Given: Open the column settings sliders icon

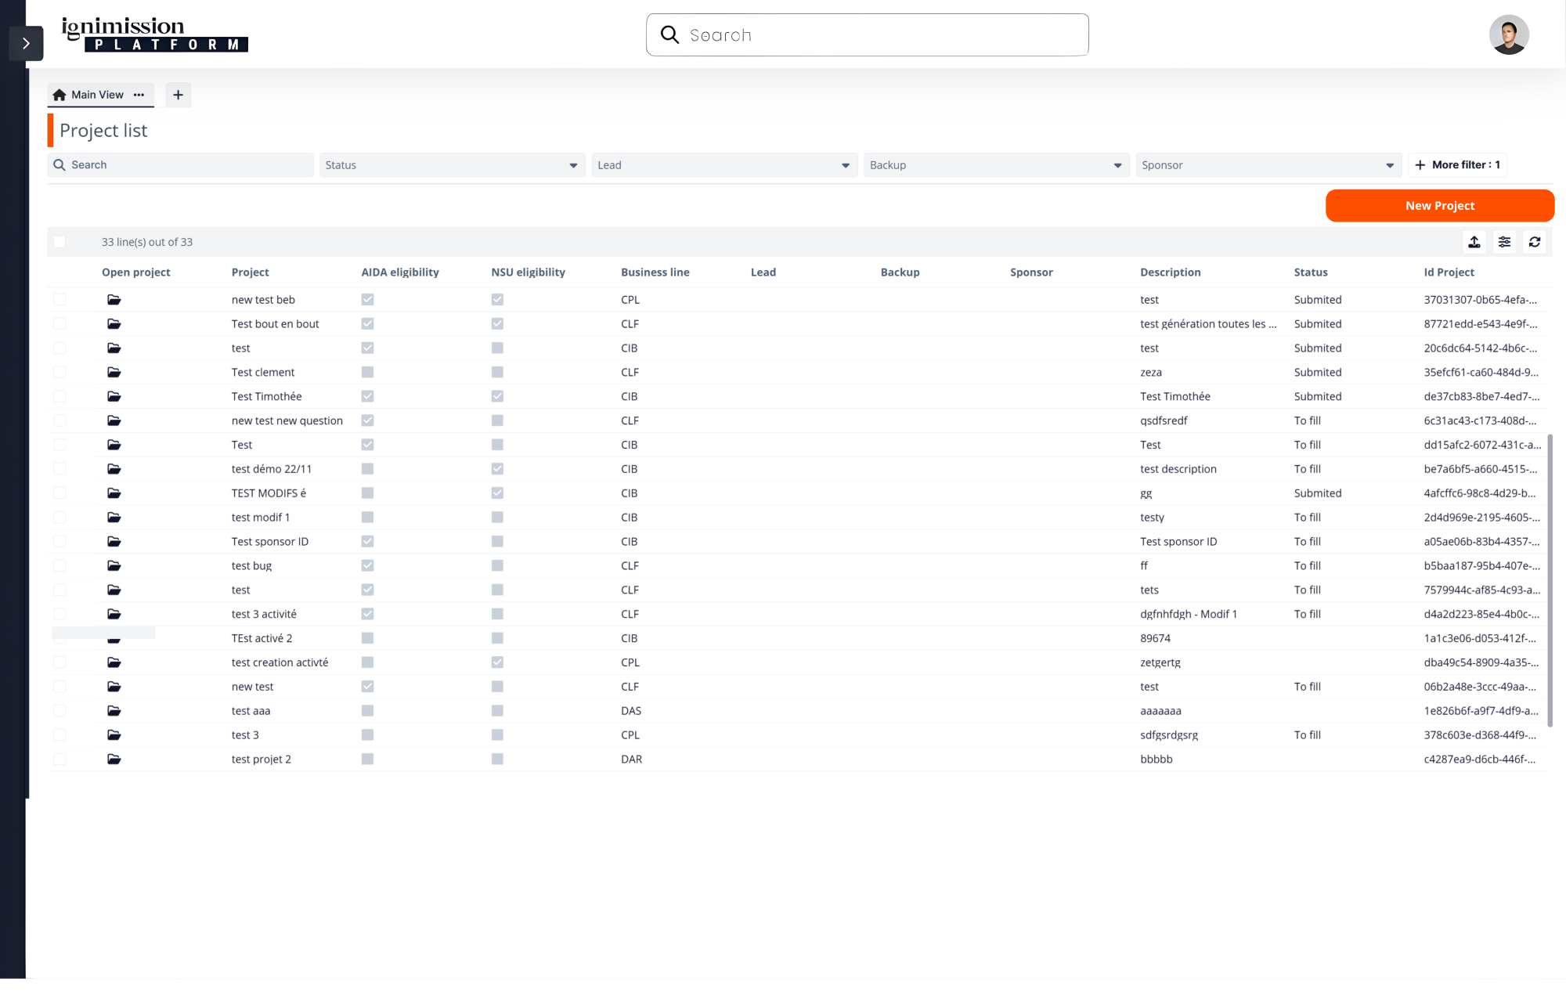Looking at the screenshot, I should coord(1504,242).
